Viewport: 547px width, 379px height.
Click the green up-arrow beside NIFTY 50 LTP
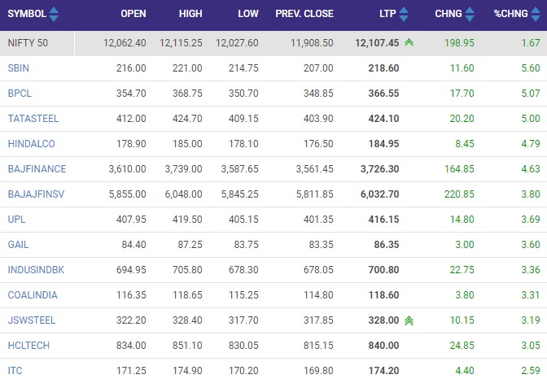point(409,42)
